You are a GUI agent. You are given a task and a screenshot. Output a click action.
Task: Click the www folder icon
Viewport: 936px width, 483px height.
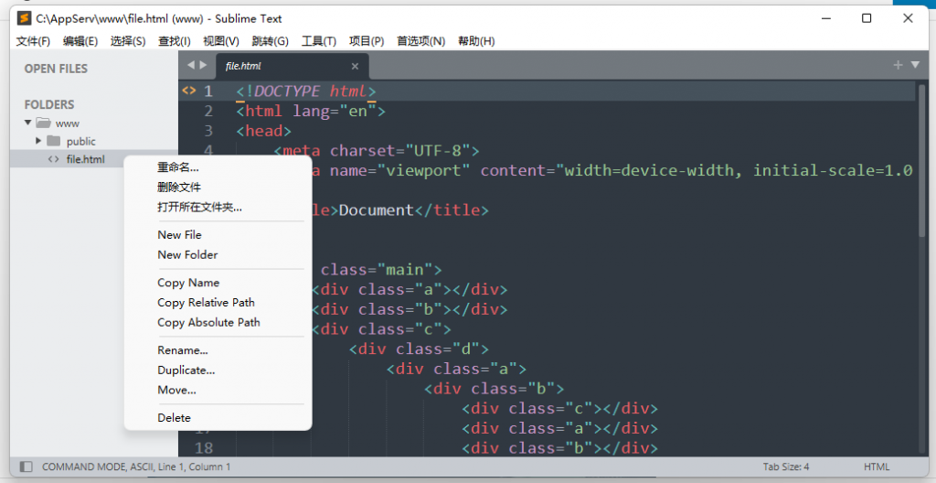(42, 123)
